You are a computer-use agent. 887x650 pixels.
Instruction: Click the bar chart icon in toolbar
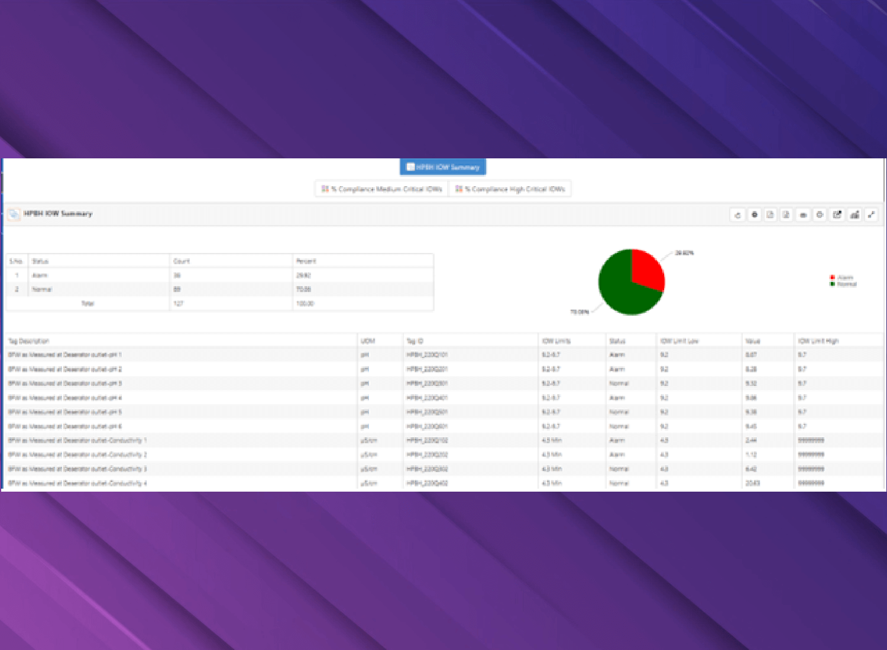pyautogui.click(x=854, y=215)
